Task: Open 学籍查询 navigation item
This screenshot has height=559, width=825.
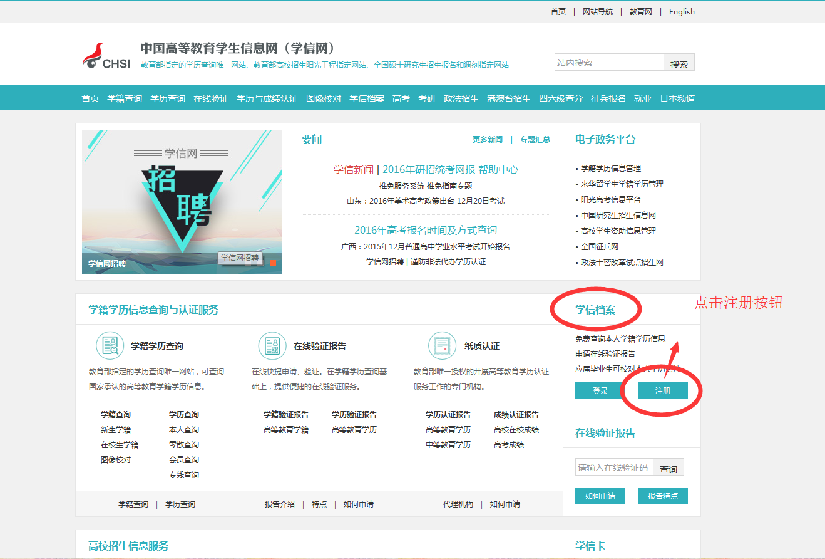Action: pyautogui.click(x=125, y=98)
